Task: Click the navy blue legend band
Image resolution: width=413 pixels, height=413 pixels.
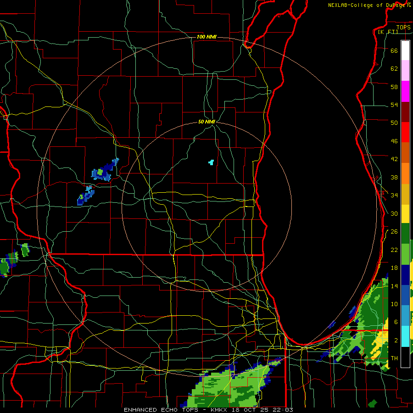Action: coord(405,275)
